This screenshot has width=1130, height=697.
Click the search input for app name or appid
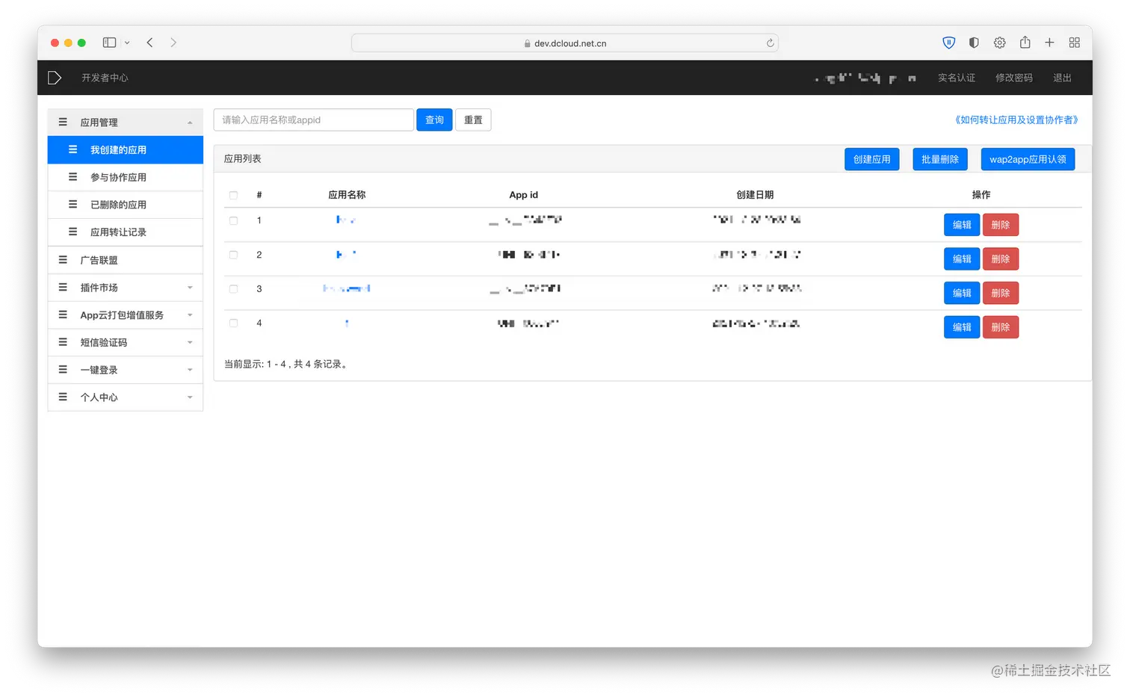[x=313, y=120]
